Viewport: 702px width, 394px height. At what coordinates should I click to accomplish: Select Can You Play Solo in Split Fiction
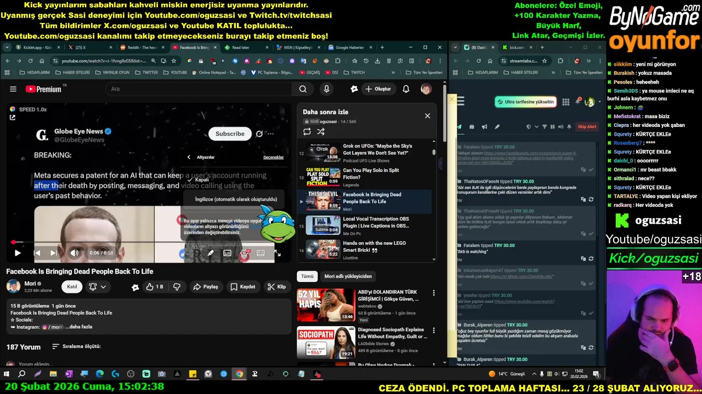click(x=365, y=177)
